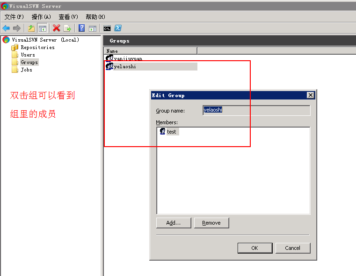Click the Back arrow toolbar icon
The width and height of the screenshot is (356, 276).
(x=6, y=28)
